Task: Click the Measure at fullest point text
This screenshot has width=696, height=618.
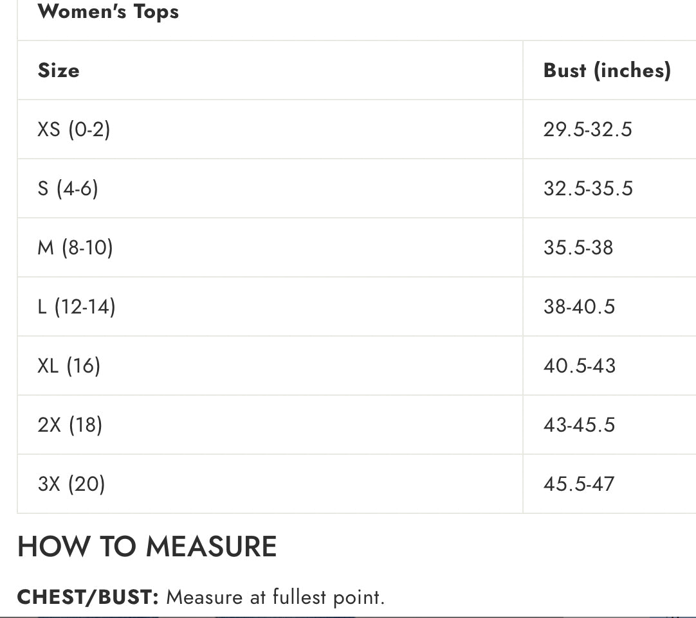Action: click(x=275, y=597)
